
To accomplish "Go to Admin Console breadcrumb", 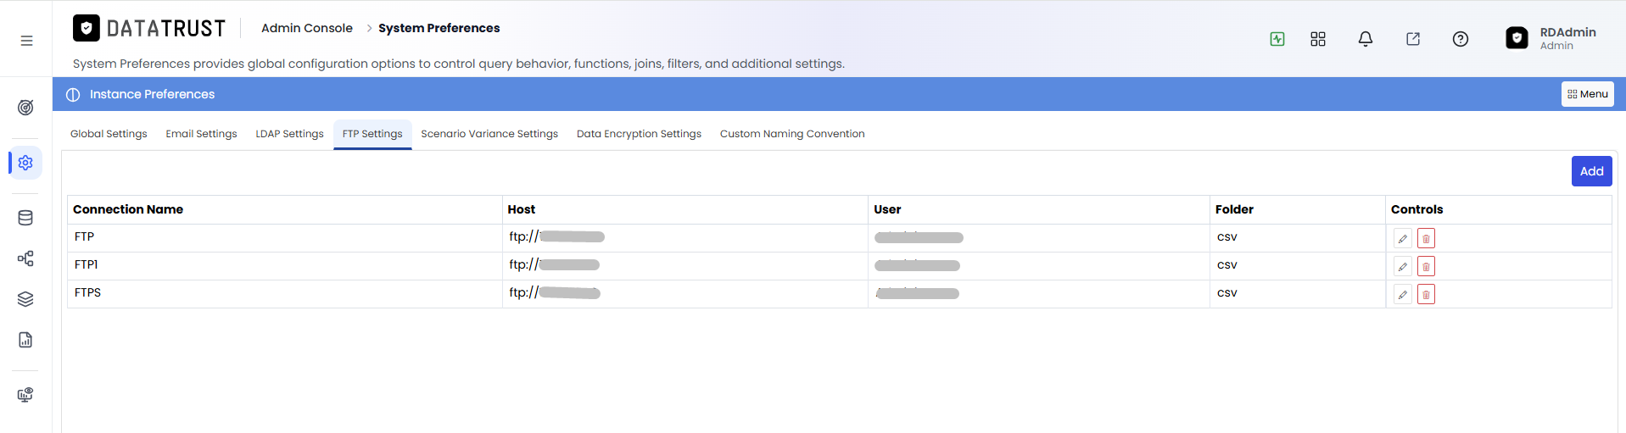I will (306, 28).
